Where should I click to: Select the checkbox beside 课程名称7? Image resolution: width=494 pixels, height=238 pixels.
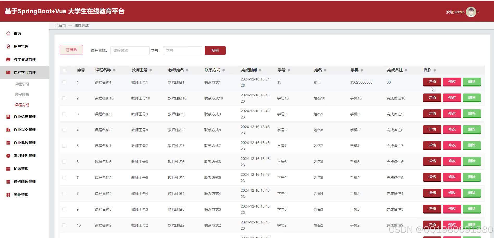64,146
